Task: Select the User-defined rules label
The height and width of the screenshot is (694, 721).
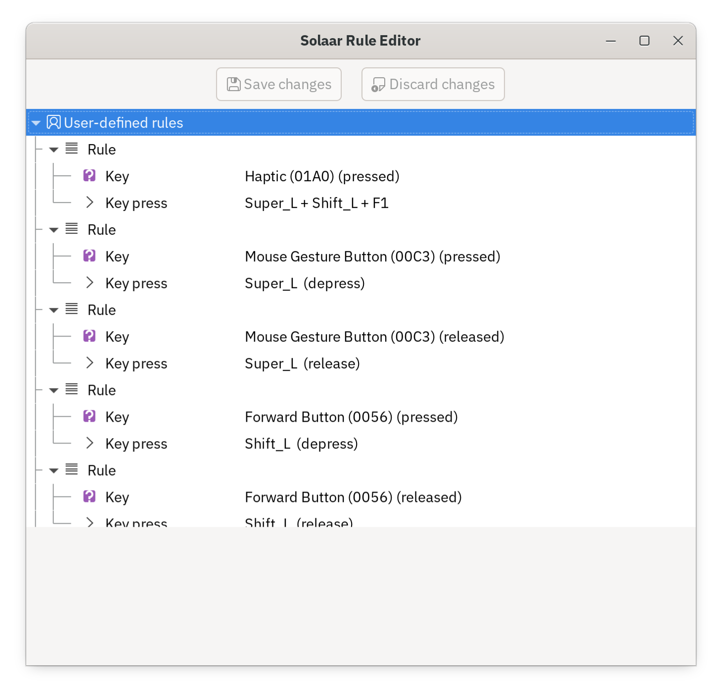Action: [x=124, y=123]
